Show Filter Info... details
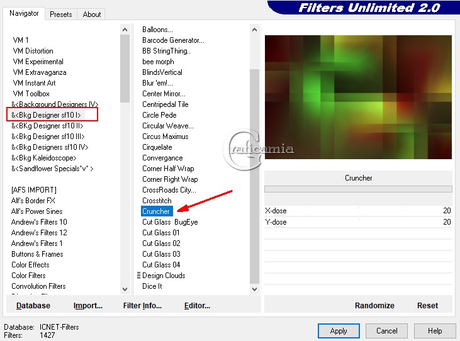The height and width of the screenshot is (341, 460). click(142, 305)
